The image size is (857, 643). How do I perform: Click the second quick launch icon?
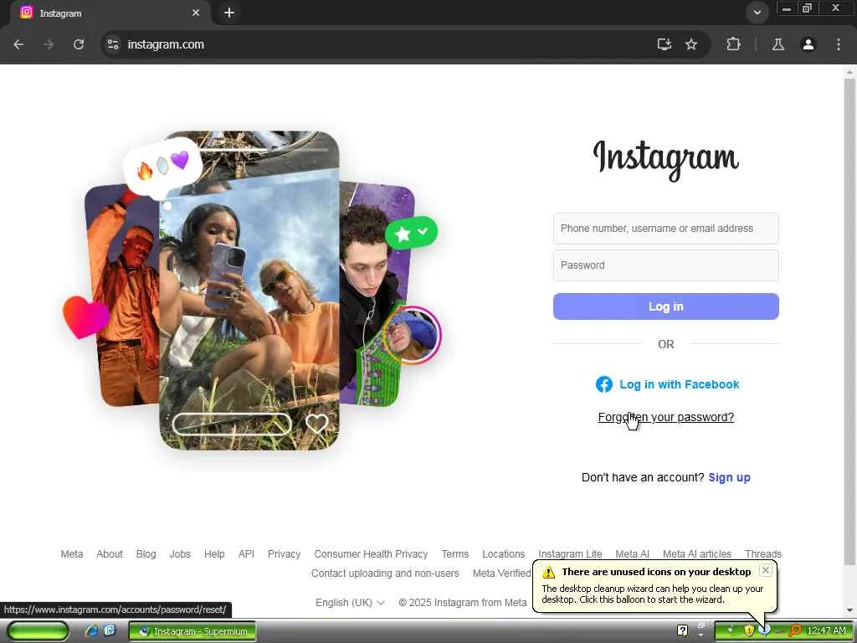(x=110, y=631)
